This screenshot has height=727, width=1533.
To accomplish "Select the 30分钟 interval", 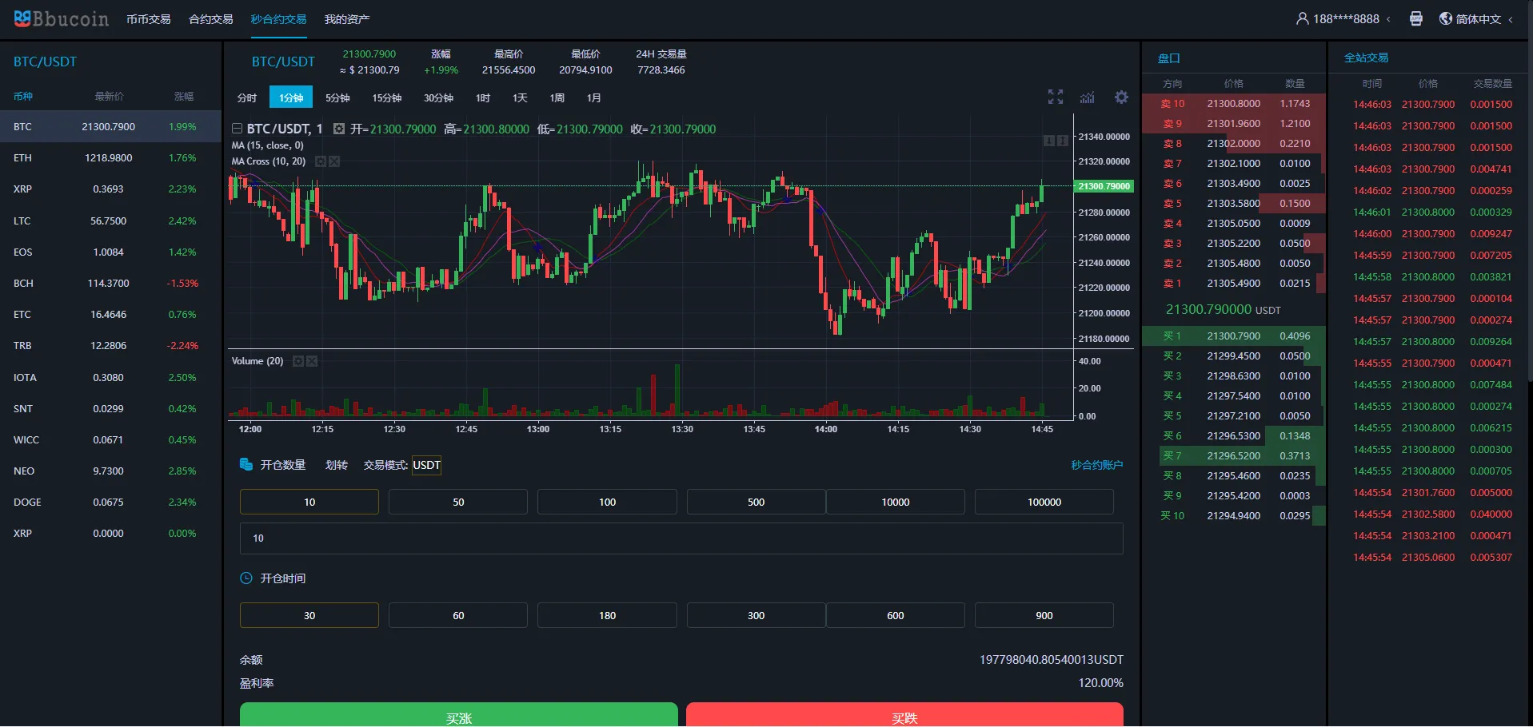I will pyautogui.click(x=438, y=97).
